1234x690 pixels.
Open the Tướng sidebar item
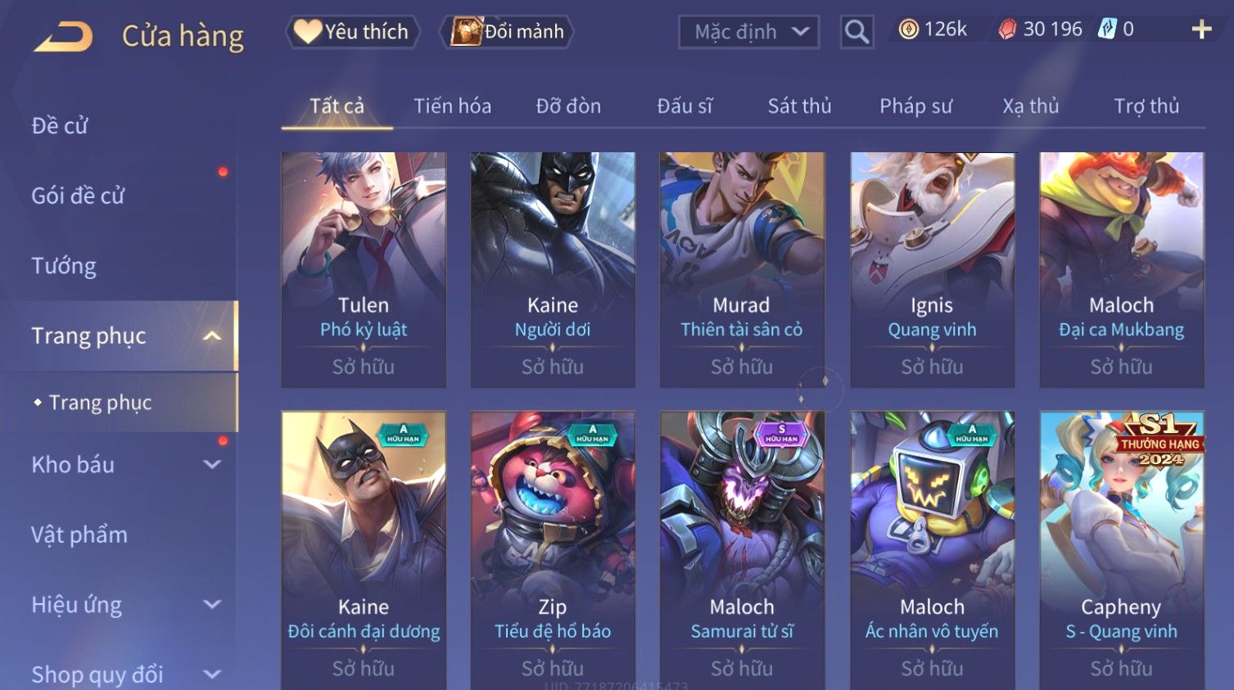point(64,266)
